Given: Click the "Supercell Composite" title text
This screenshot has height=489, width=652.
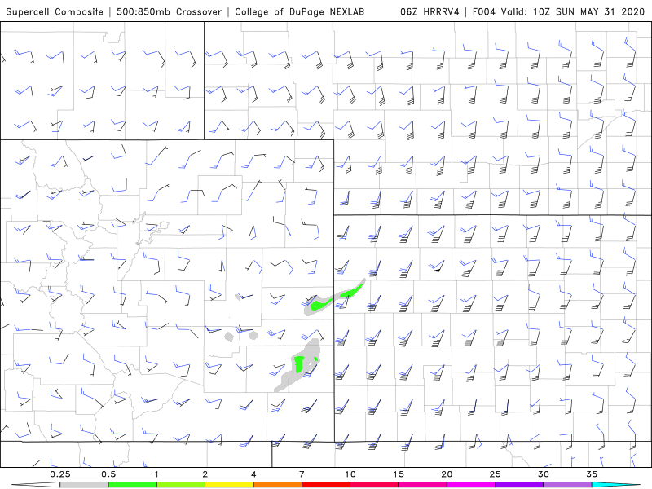Looking at the screenshot, I should coord(55,12).
